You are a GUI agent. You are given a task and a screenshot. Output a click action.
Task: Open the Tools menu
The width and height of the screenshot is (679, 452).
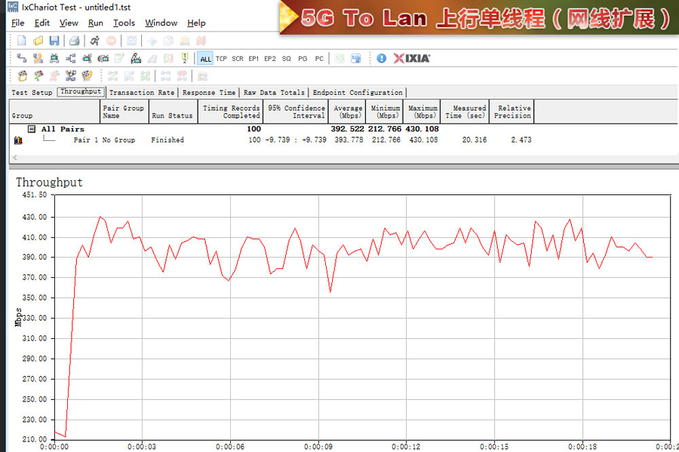pos(124,23)
